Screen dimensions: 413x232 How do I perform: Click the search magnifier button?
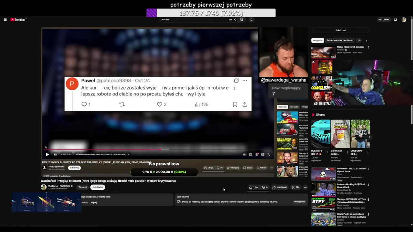coord(241,20)
